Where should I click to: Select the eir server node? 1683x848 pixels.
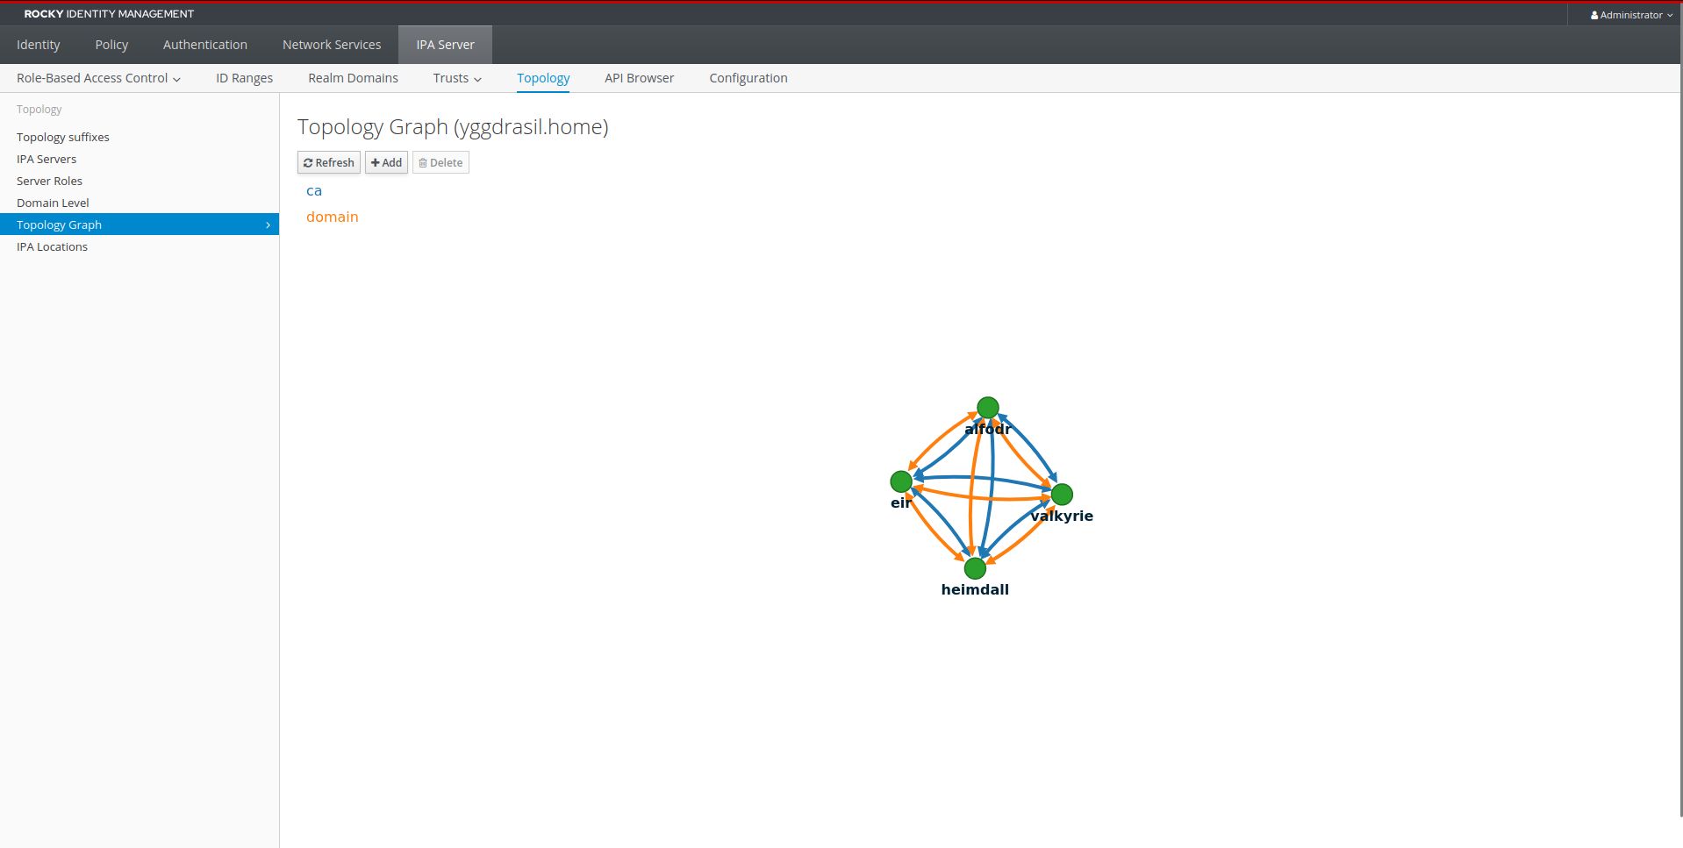[901, 481]
